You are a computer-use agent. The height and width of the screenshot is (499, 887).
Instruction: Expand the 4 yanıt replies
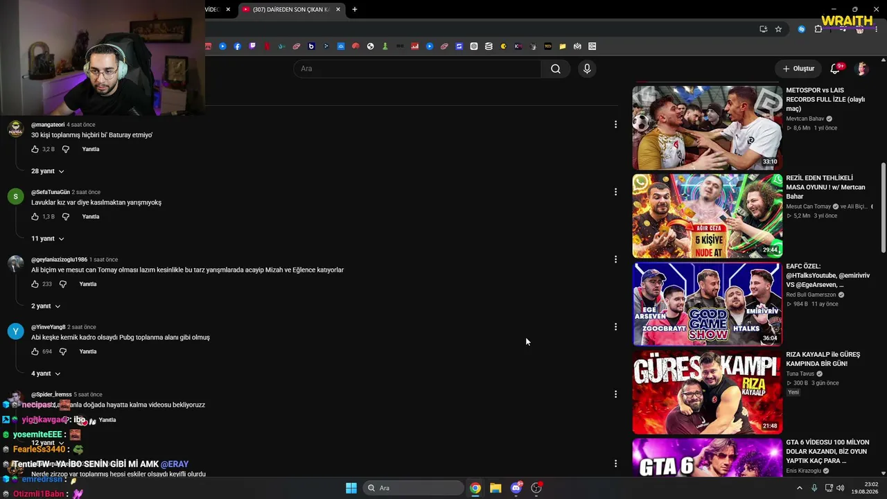(46, 374)
